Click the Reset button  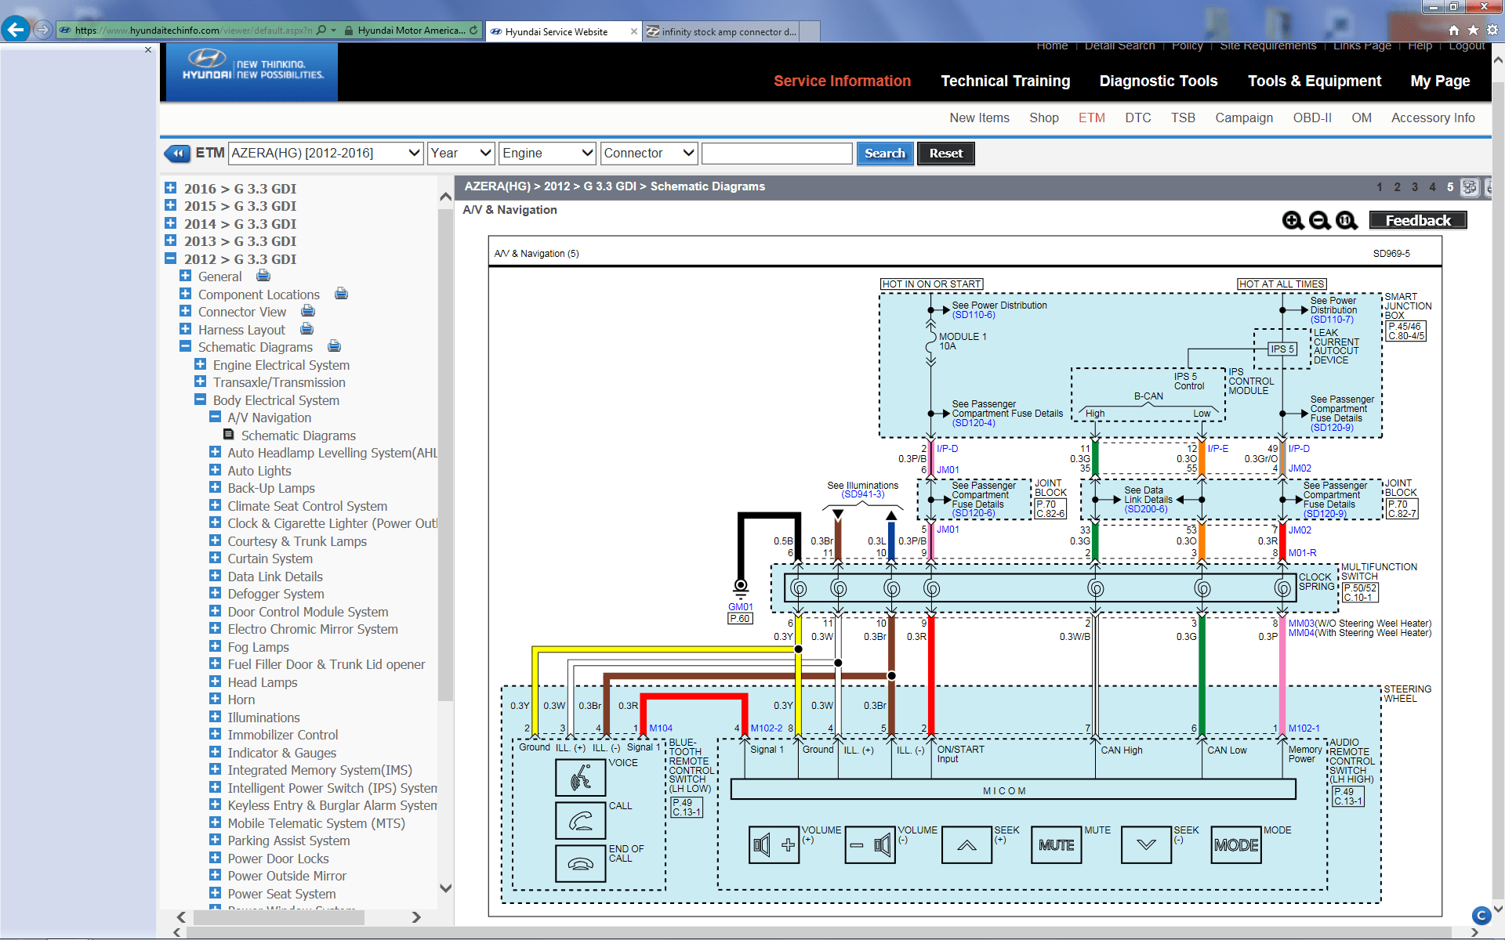(x=945, y=154)
